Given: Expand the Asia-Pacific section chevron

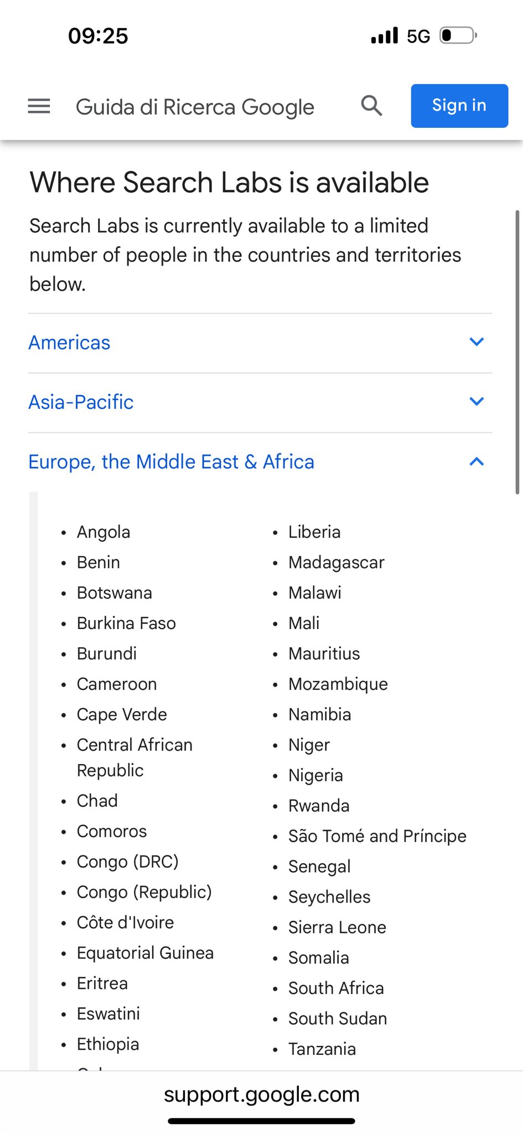Looking at the screenshot, I should pyautogui.click(x=477, y=401).
